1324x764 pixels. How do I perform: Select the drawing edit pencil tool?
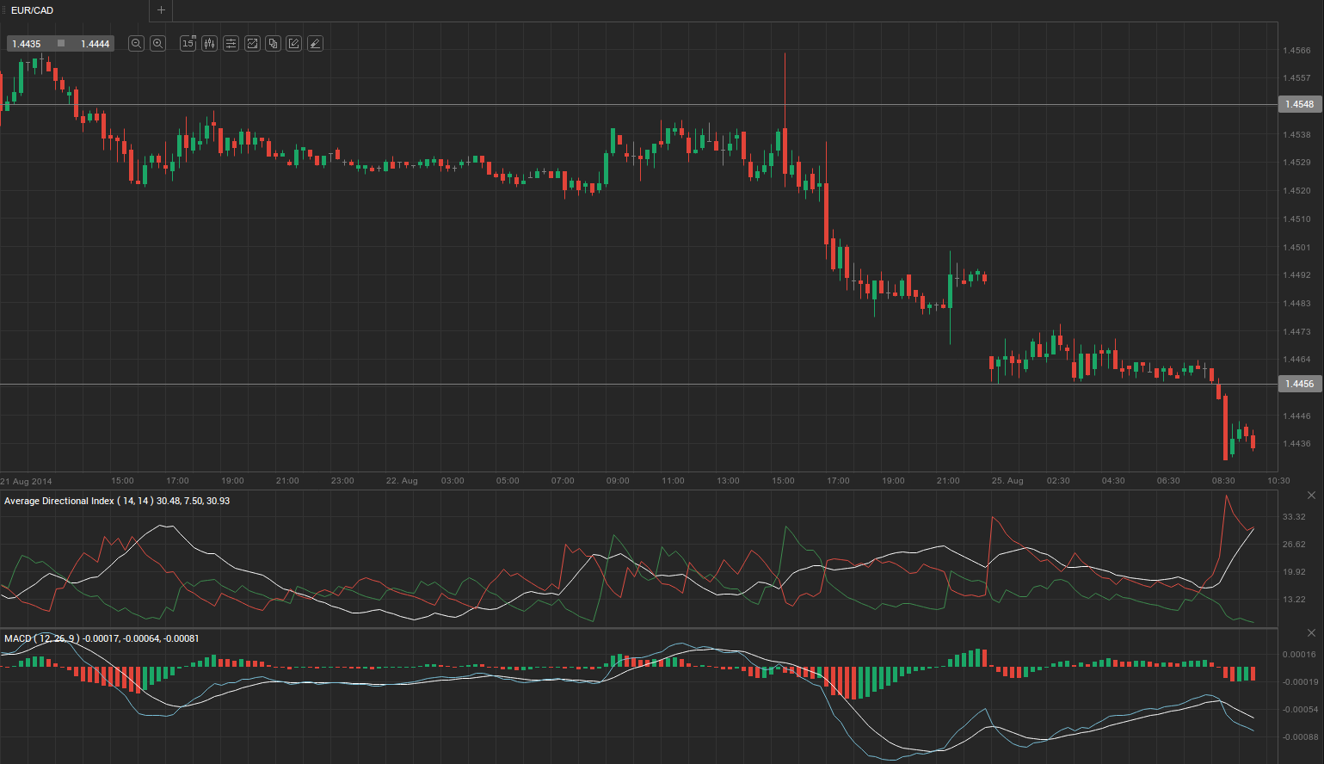point(294,44)
